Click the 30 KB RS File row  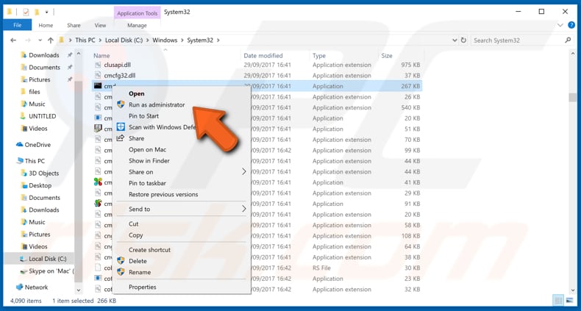257,268
